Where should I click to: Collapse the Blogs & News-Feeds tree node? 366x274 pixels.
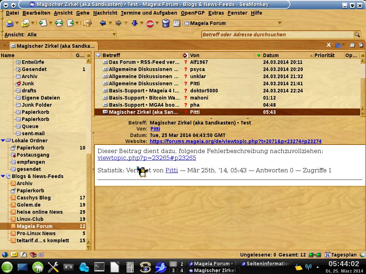pyautogui.click(x=3, y=176)
